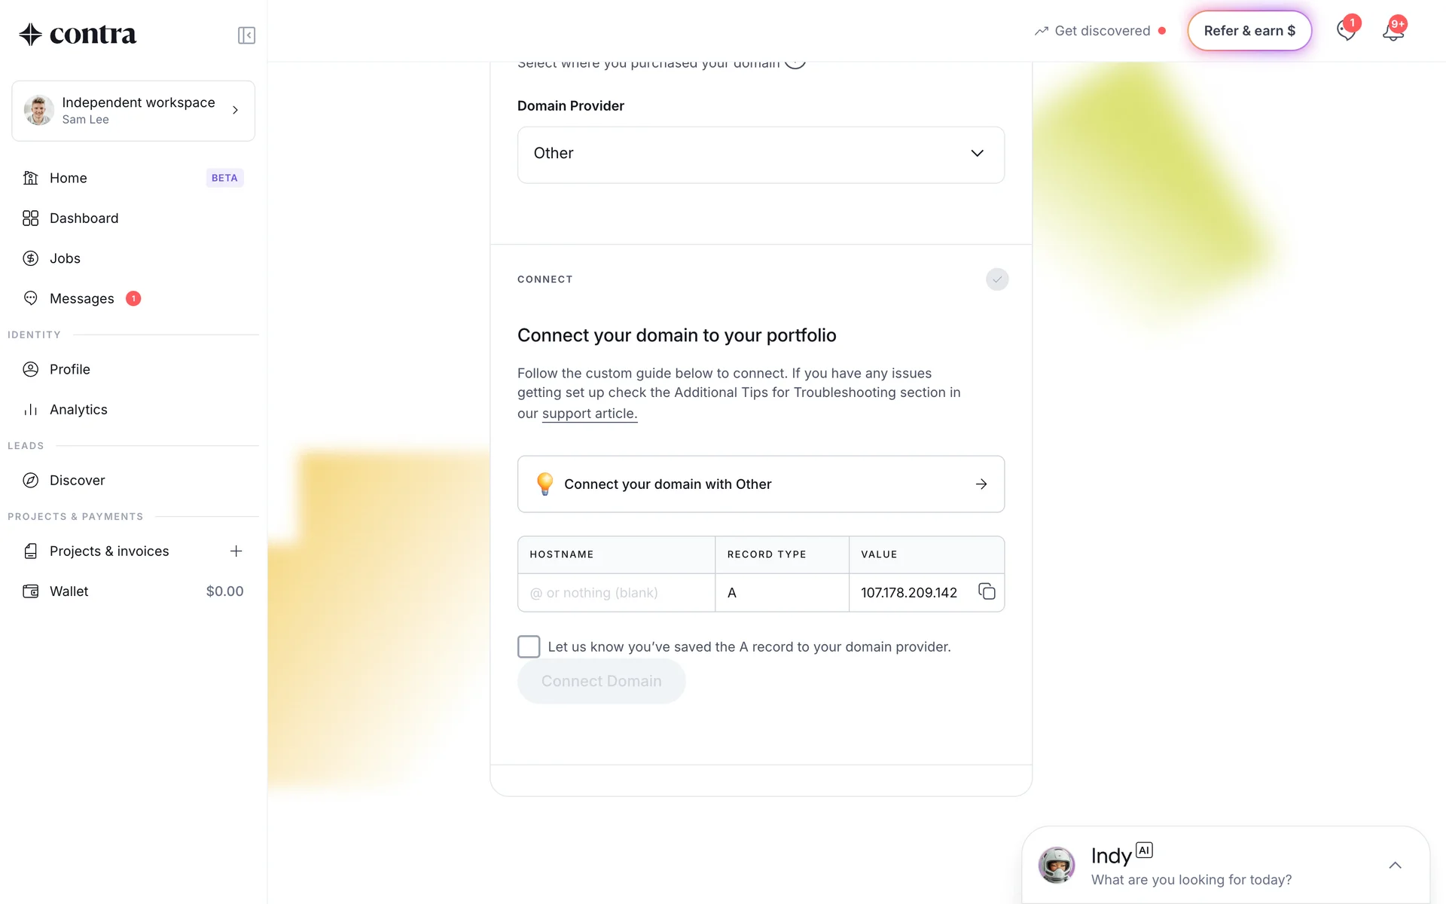Check the saved A record checkbox

(529, 646)
